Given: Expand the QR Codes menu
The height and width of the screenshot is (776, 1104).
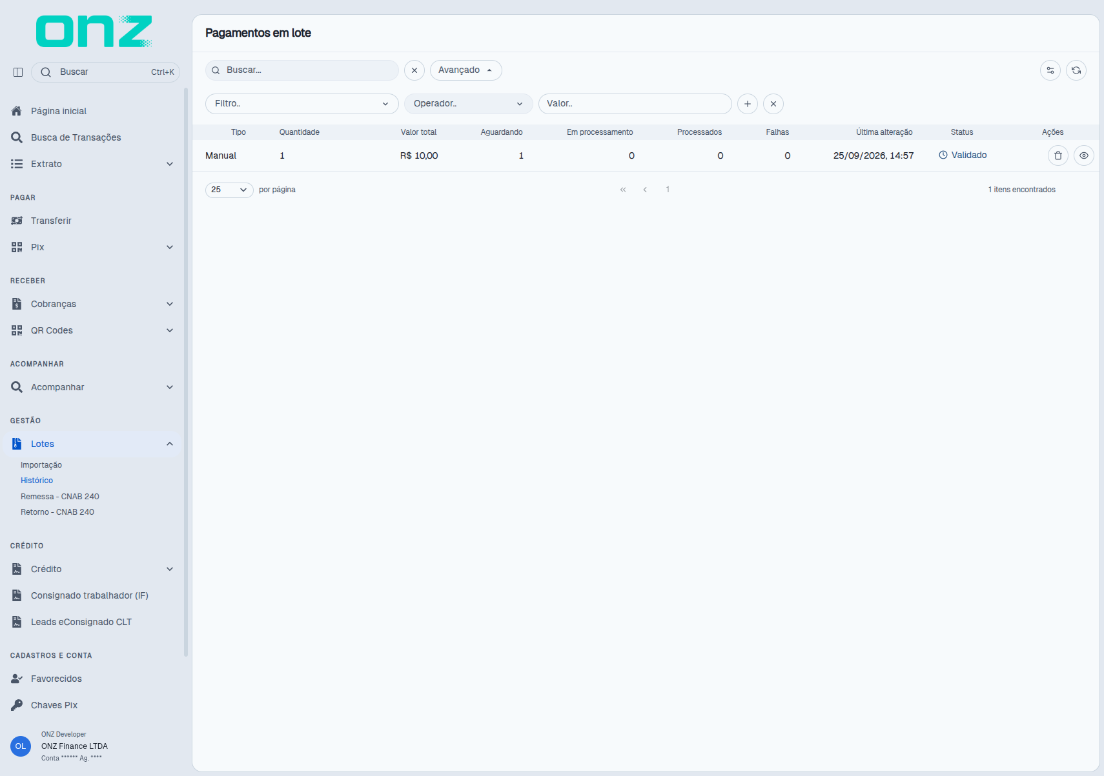Looking at the screenshot, I should tap(92, 330).
